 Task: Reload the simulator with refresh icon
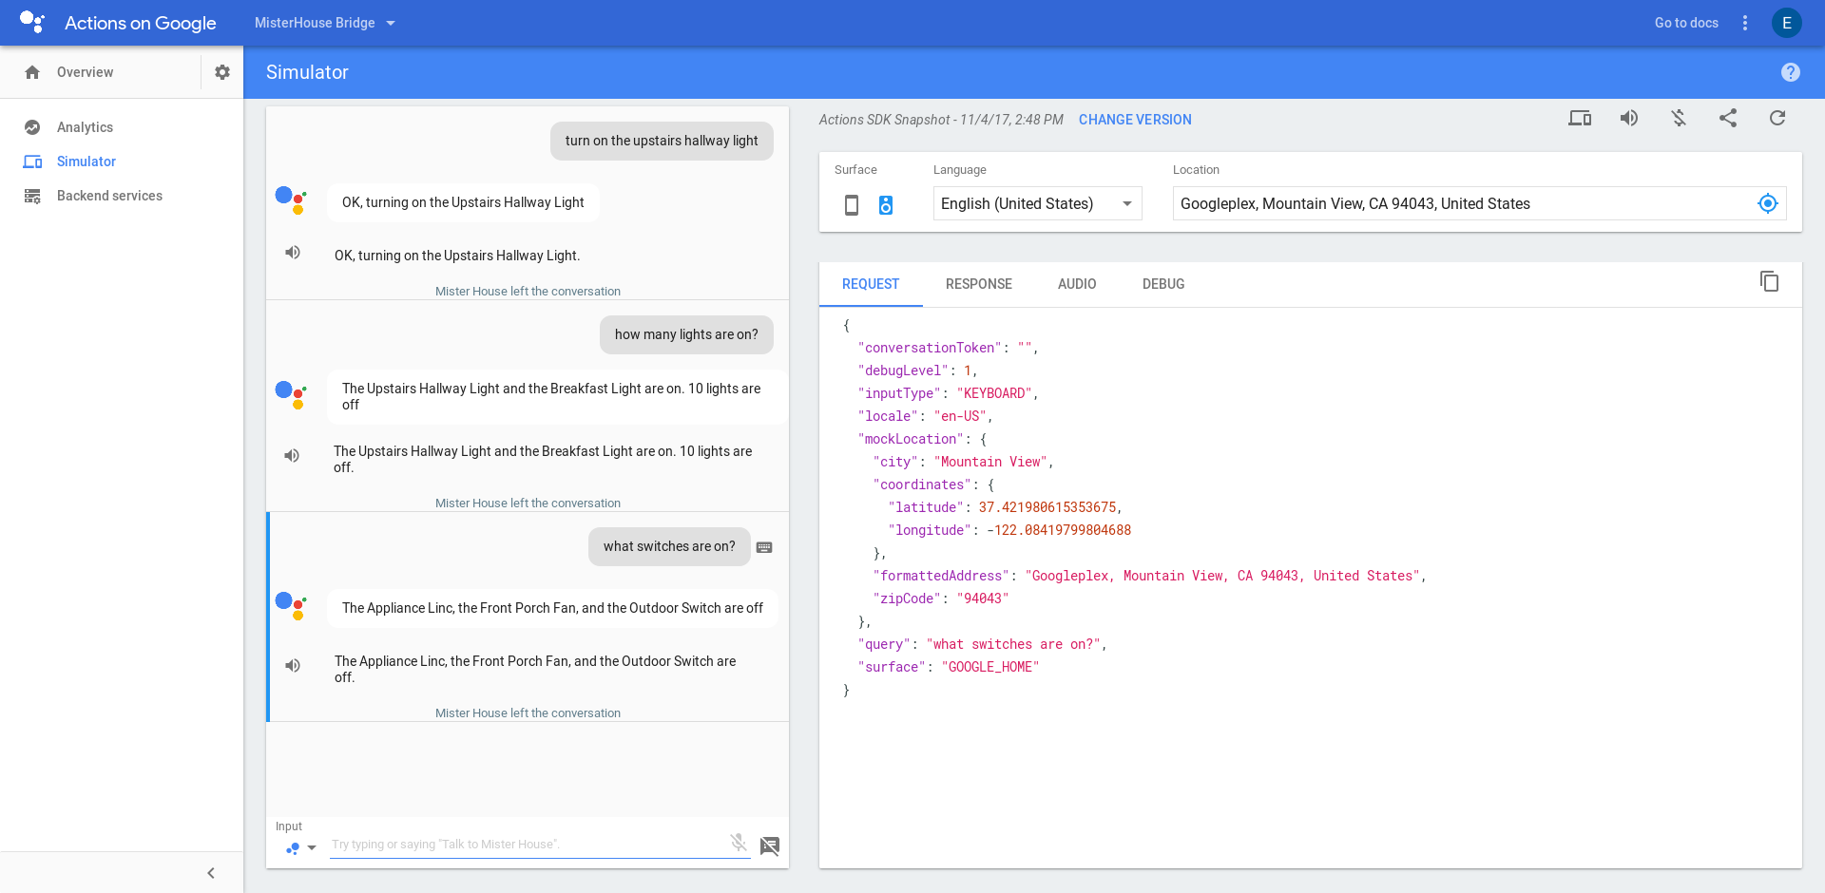point(1777,118)
